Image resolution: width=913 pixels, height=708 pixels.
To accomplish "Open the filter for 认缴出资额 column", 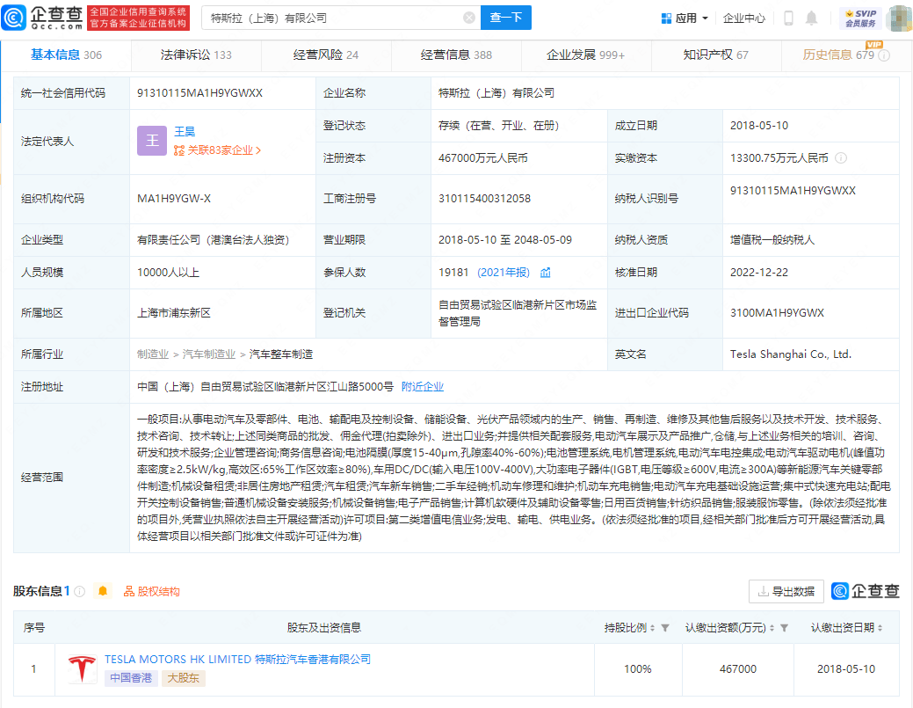I will pos(784,628).
